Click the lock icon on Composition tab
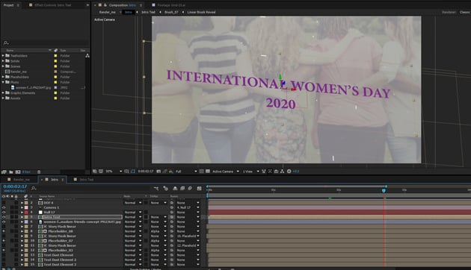The image size is (471, 270). point(105,5)
